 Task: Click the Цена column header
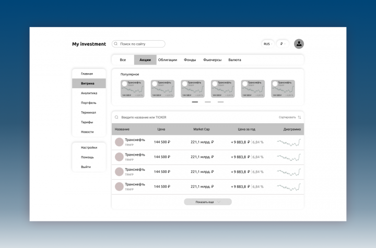pyautogui.click(x=161, y=129)
